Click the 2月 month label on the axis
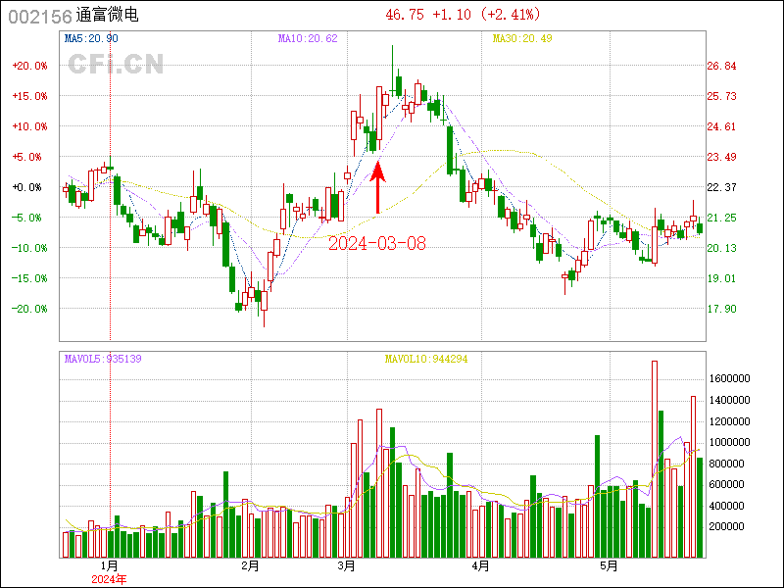 coord(250,565)
